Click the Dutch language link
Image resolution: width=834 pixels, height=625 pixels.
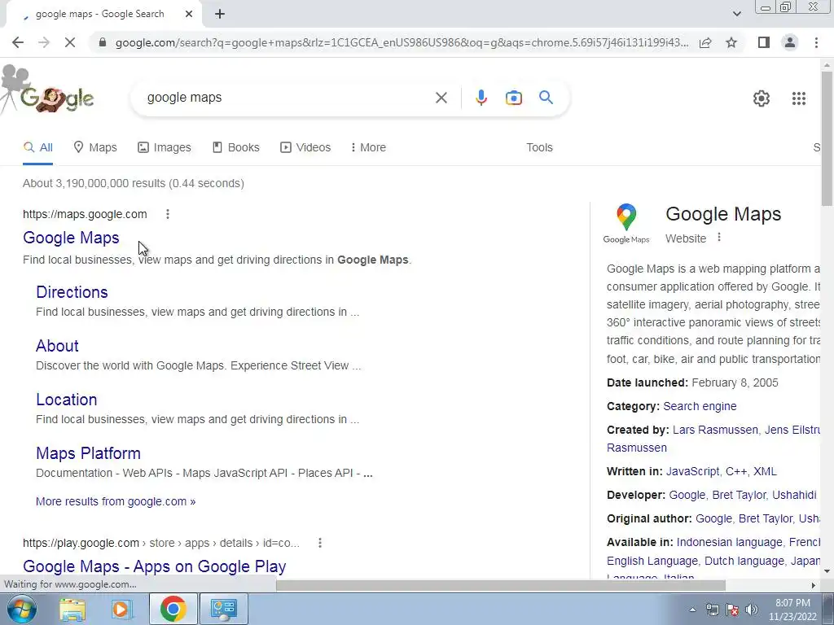point(744,562)
